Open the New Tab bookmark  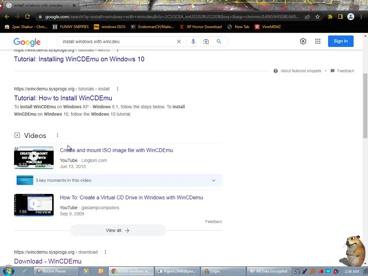(238, 27)
